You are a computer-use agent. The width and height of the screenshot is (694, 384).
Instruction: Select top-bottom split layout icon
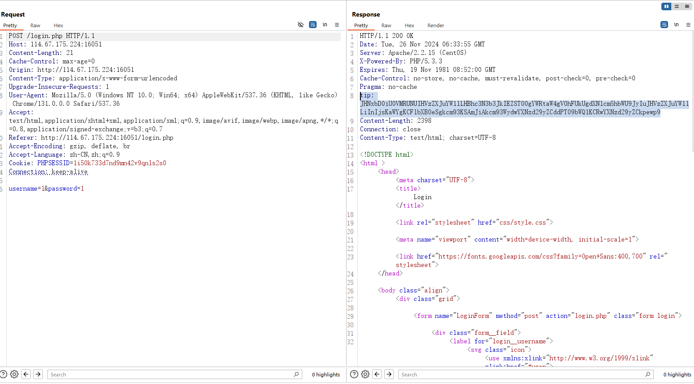[x=677, y=6]
